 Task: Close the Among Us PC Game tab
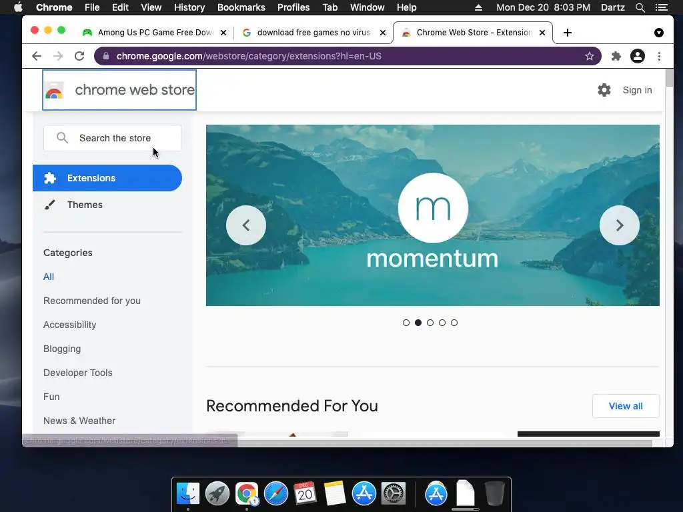(223, 33)
